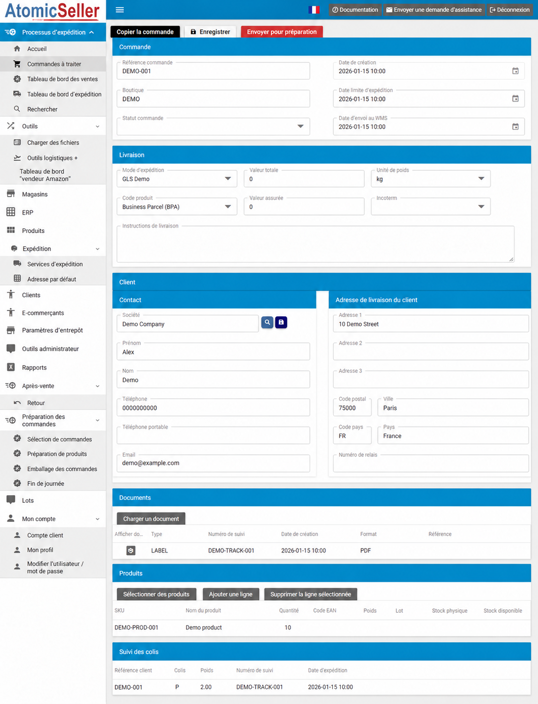Click the Outils administrateur icon

tap(11, 349)
